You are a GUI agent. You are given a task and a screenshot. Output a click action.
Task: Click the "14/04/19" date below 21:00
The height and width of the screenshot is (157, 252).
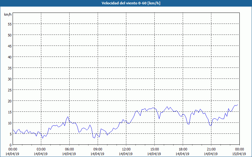(211, 154)
